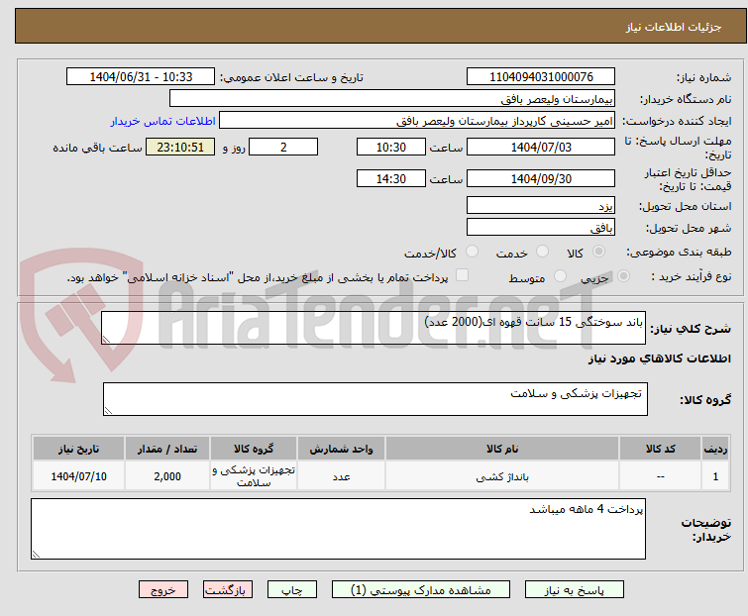
Task: Open مشاهده مدارک پیوستی (1) attachments
Action: point(421,590)
